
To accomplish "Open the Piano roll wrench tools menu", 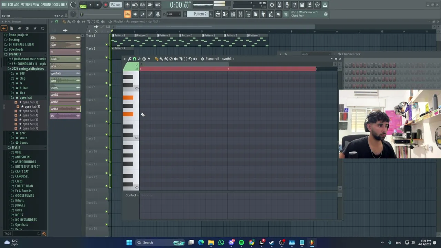I will click(130, 59).
